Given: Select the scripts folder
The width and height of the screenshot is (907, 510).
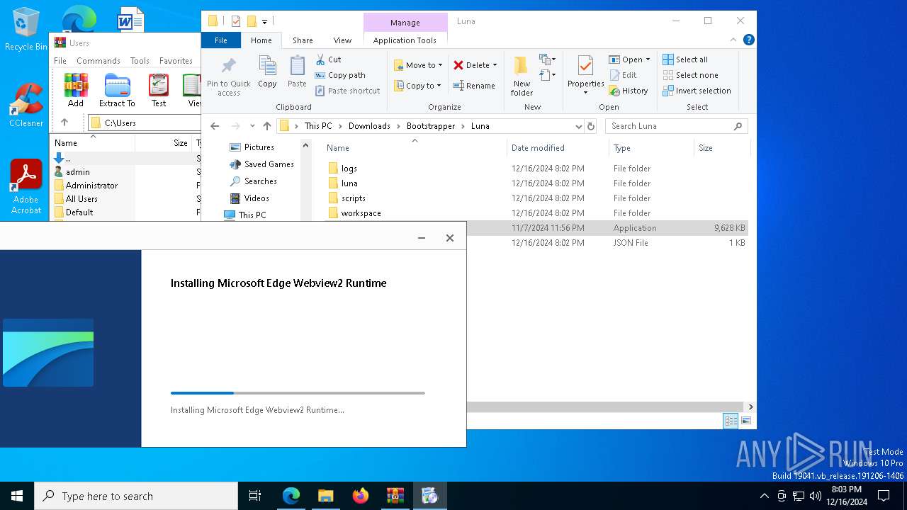Looking at the screenshot, I should click(353, 198).
